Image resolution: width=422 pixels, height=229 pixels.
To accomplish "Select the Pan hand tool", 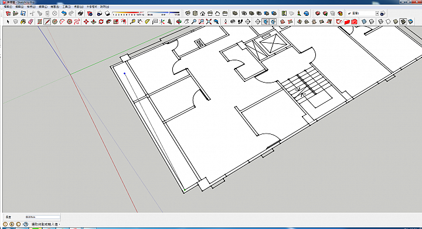I will coord(186,22).
